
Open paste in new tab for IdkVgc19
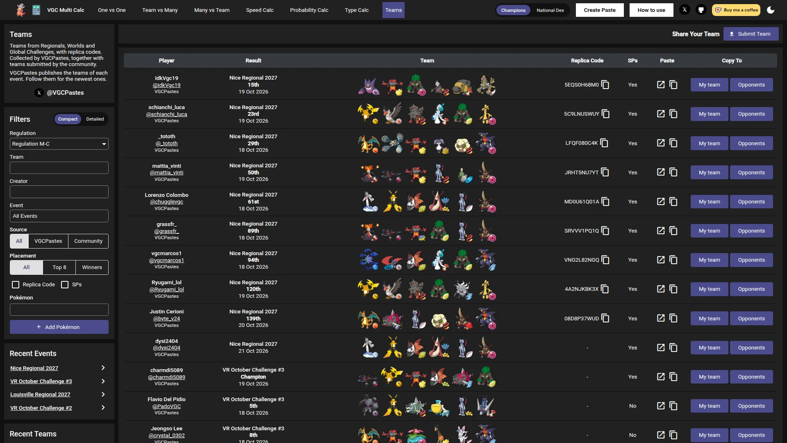[661, 84]
